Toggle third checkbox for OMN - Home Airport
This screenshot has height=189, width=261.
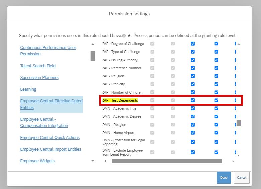pos(192,133)
